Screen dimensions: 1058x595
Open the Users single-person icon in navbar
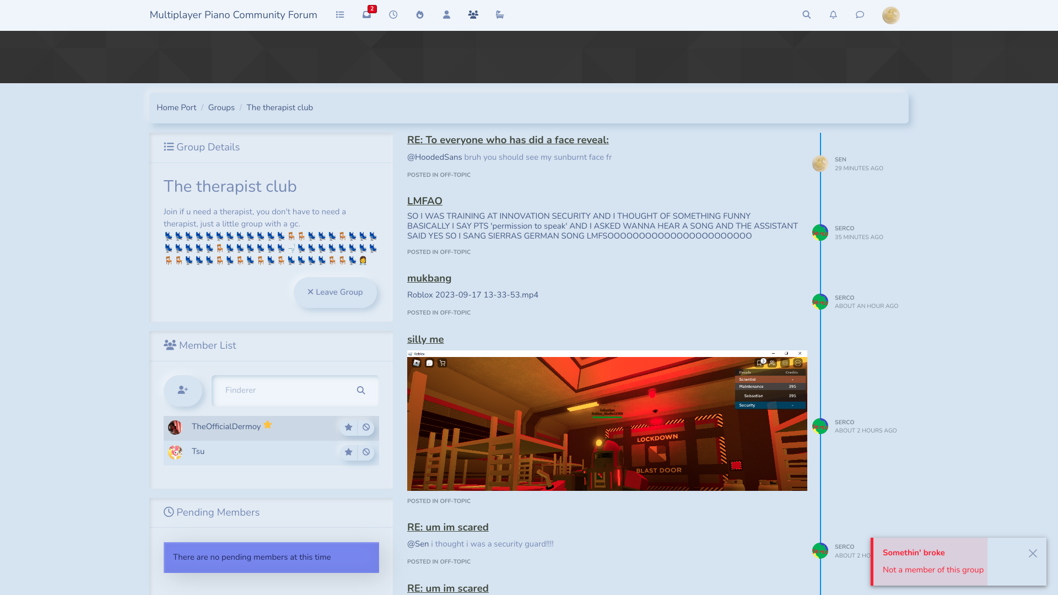[446, 15]
